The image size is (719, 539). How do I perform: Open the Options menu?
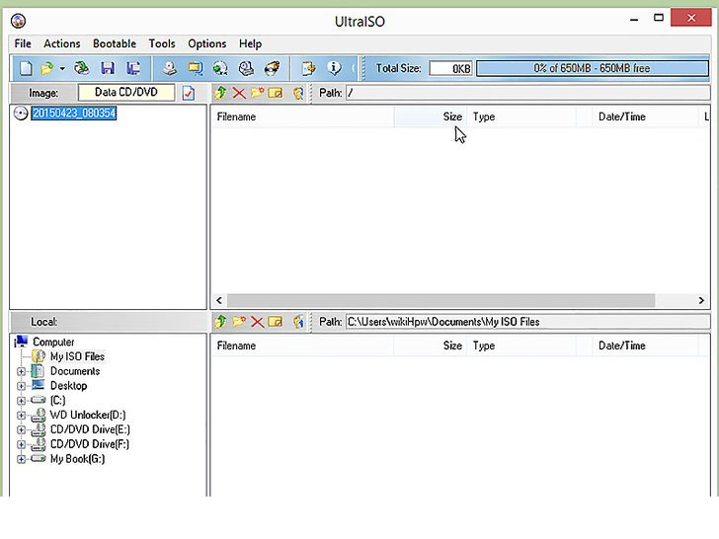[207, 43]
